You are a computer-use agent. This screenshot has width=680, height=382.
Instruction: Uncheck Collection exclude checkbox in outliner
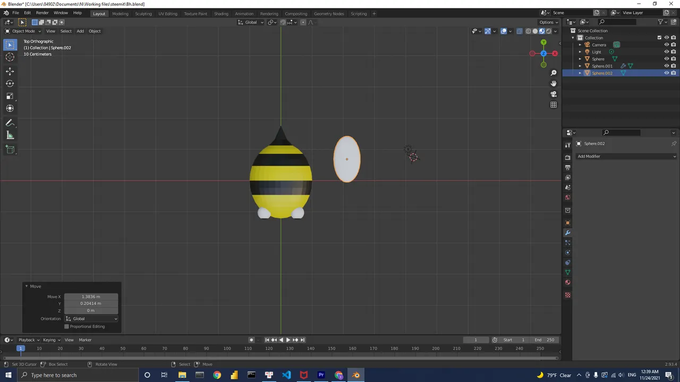[x=659, y=38]
